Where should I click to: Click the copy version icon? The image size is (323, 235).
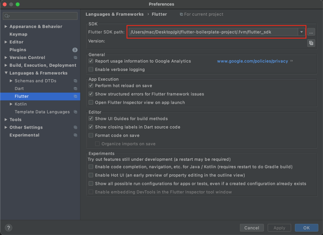tap(311, 43)
